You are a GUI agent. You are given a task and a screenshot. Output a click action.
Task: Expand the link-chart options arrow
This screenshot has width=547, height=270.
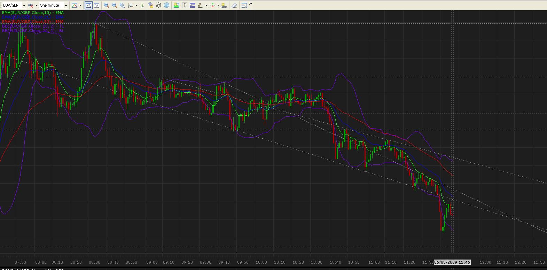click(36, 6)
